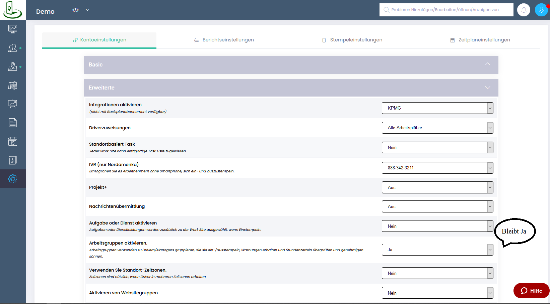Open the dashboard chart icon in sidebar
Screen dimensions: 550x304
pos(13,29)
